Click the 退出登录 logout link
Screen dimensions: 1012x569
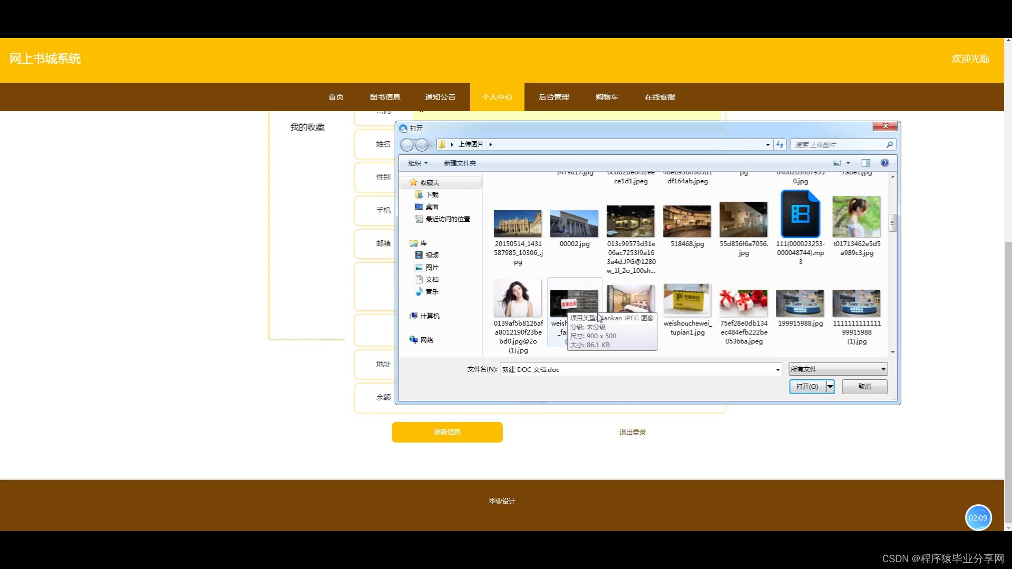[x=632, y=432]
